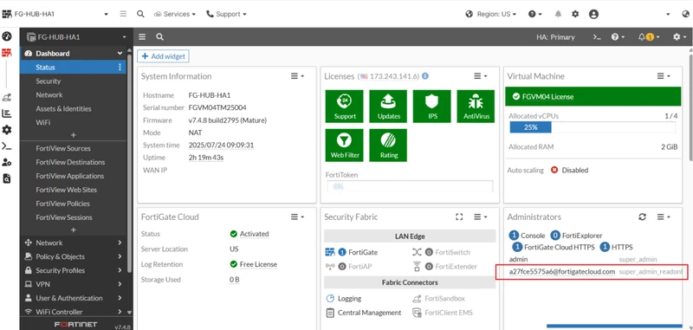
Task: Expand the User & Authentication section
Action: tap(73, 298)
